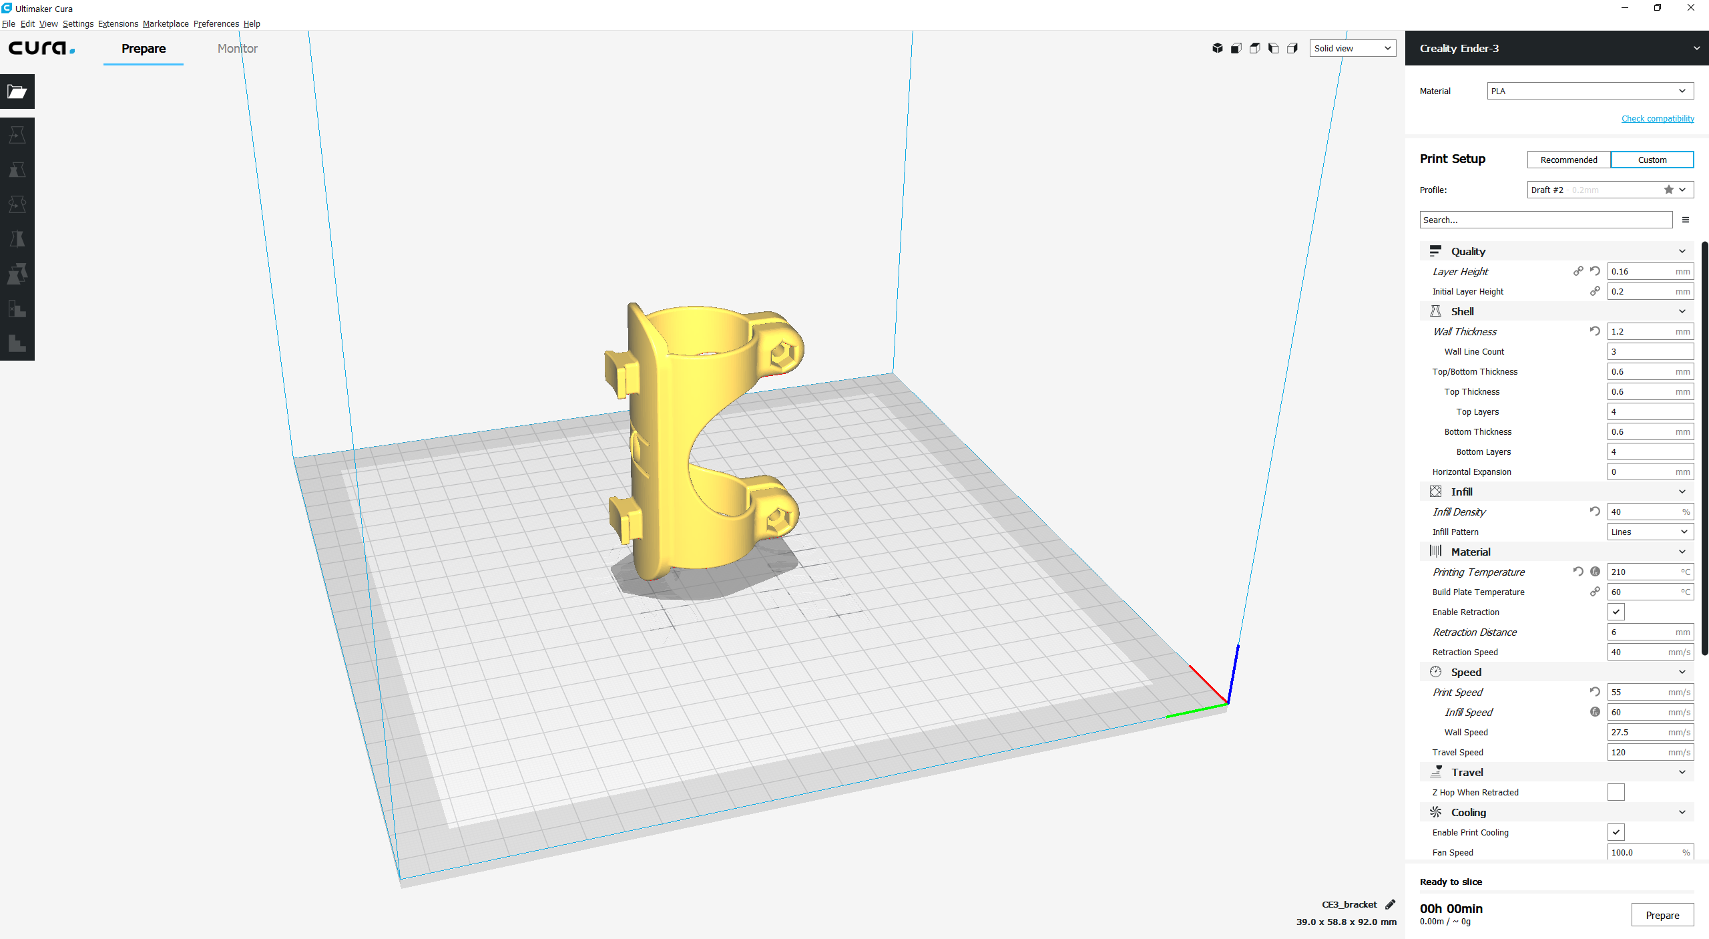This screenshot has height=939, width=1709.
Task: Open the PLA Material dropdown
Action: 1590,91
